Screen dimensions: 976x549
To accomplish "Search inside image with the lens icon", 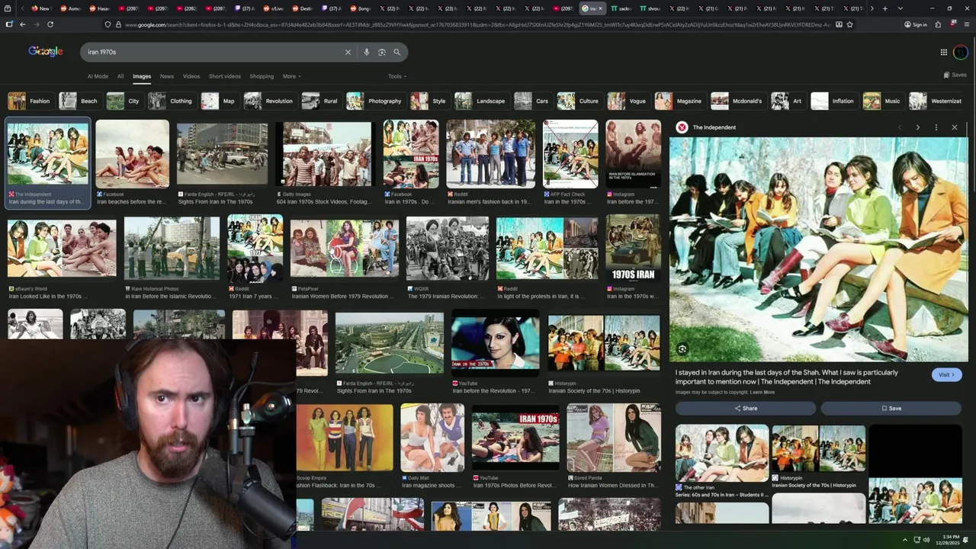I will (x=682, y=349).
